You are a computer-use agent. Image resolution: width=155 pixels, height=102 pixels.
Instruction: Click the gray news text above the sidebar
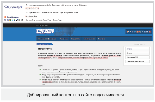140,44
